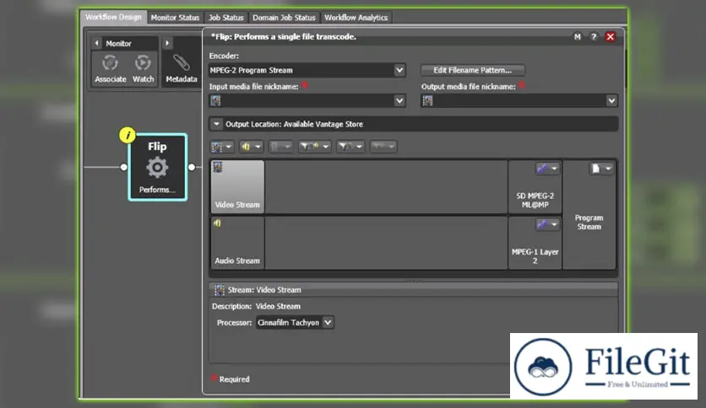Select the Flip action gear node
706x408 pixels.
158,167
